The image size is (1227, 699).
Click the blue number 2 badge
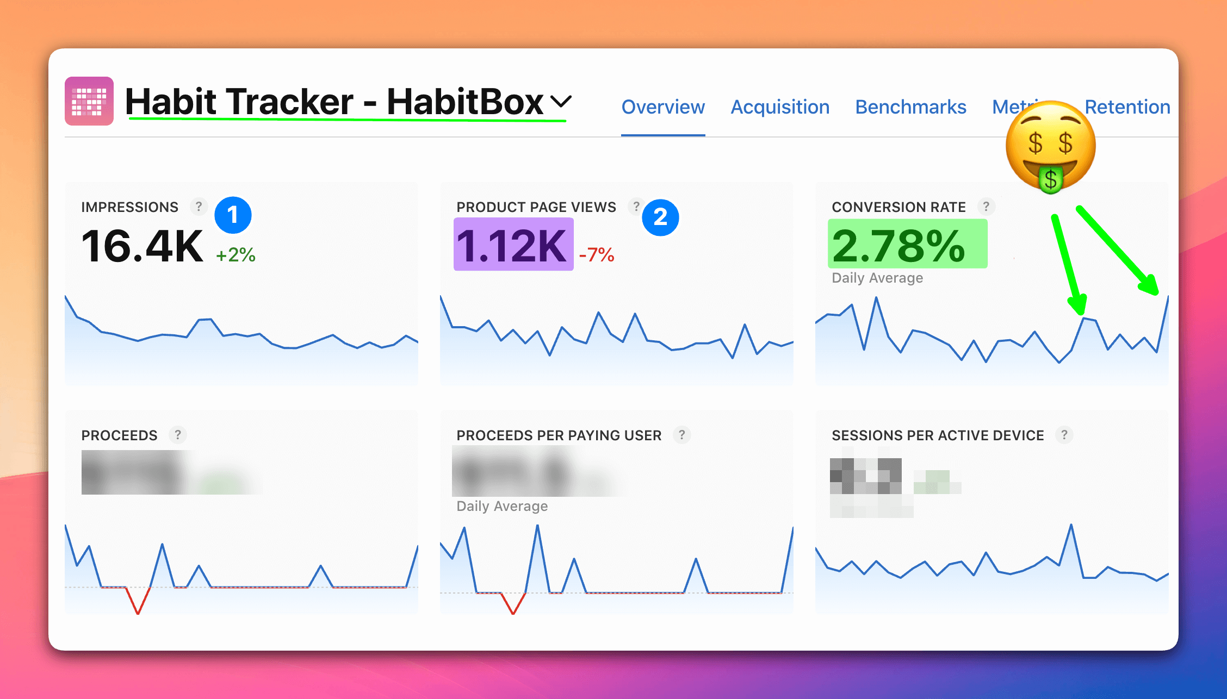tap(660, 217)
